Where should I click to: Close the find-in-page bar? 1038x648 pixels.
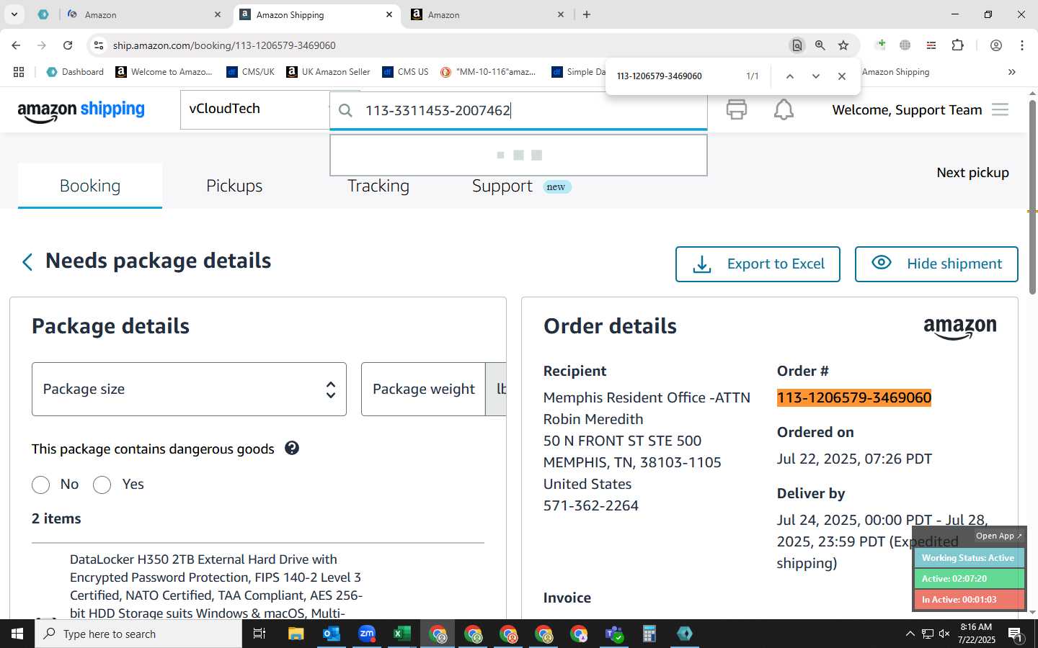[842, 76]
